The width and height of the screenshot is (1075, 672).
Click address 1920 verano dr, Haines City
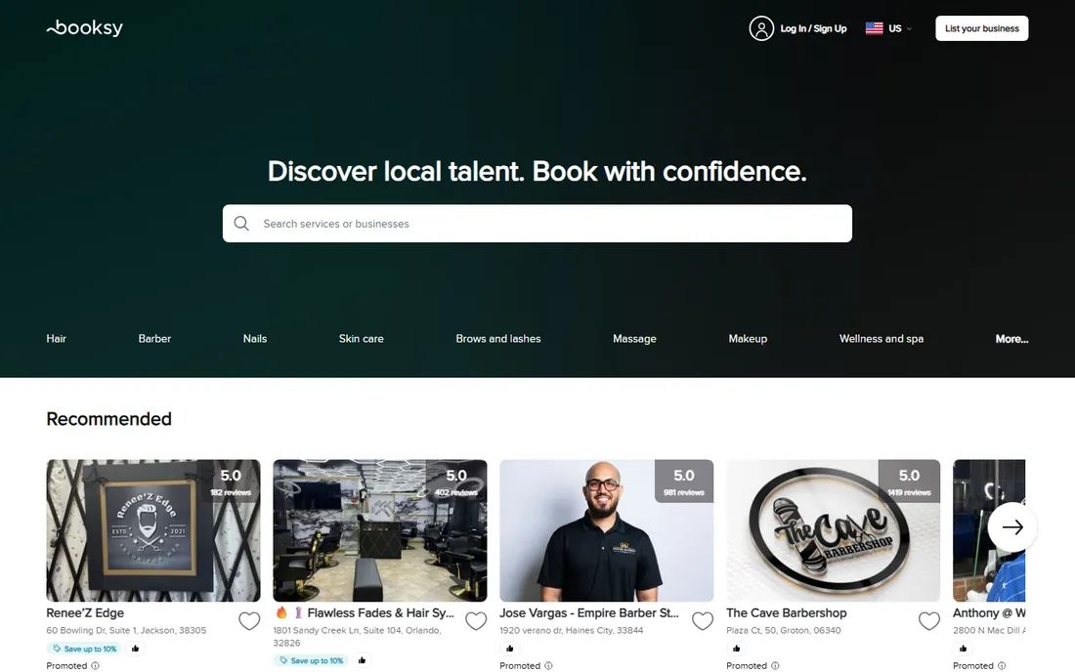coord(571,630)
